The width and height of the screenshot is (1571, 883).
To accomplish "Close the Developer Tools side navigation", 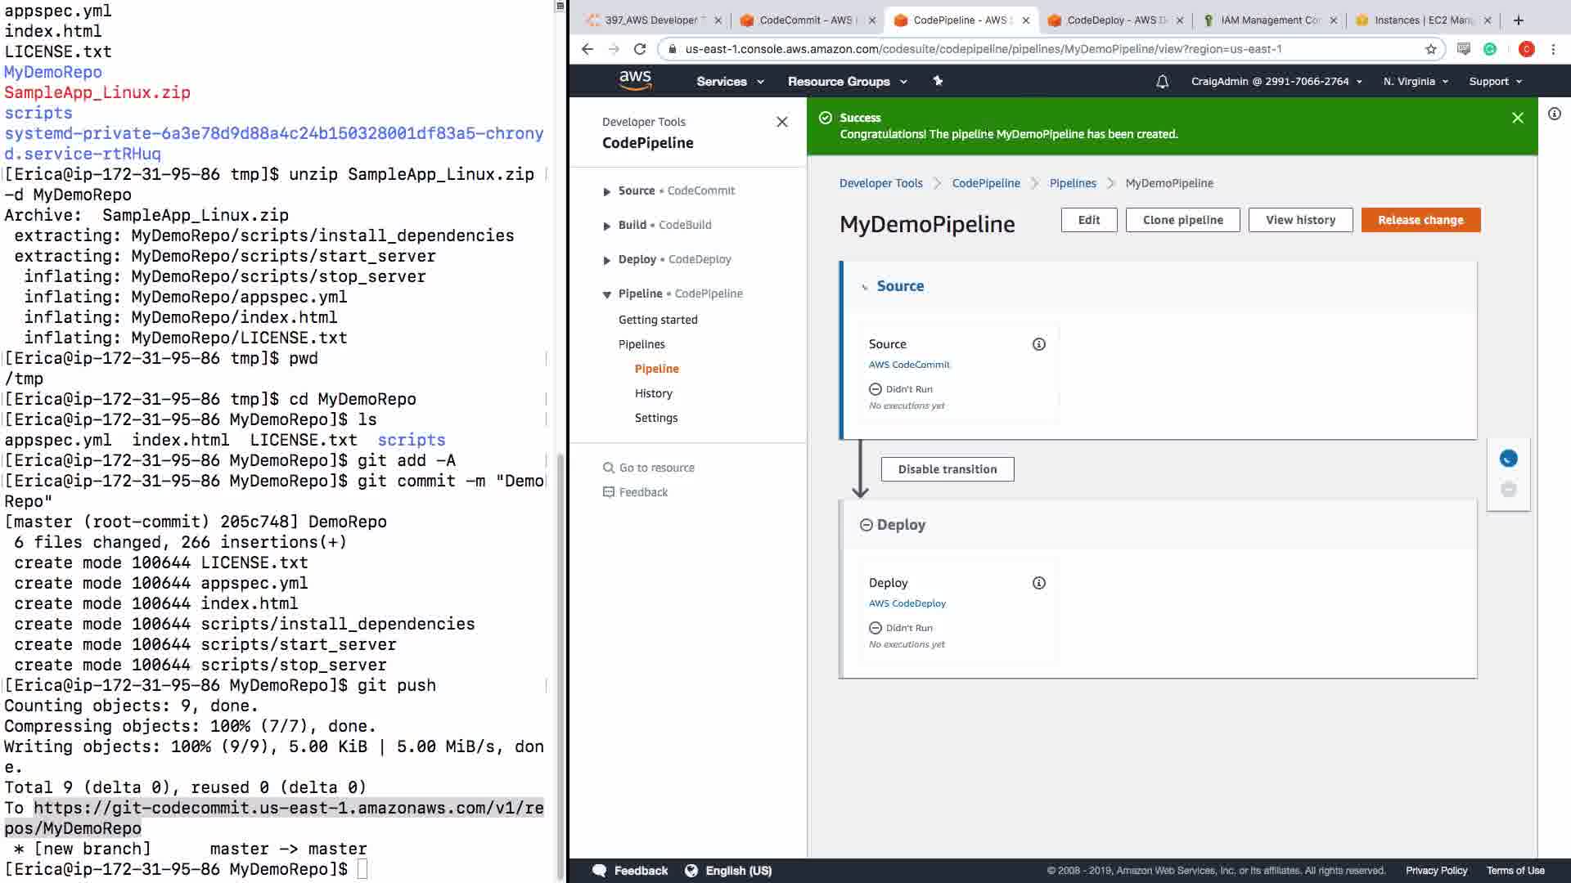I will (x=781, y=122).
